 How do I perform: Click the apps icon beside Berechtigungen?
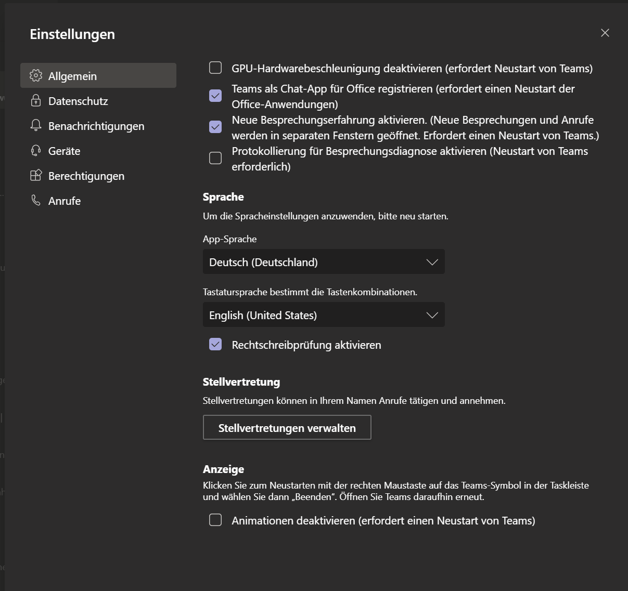pos(36,175)
